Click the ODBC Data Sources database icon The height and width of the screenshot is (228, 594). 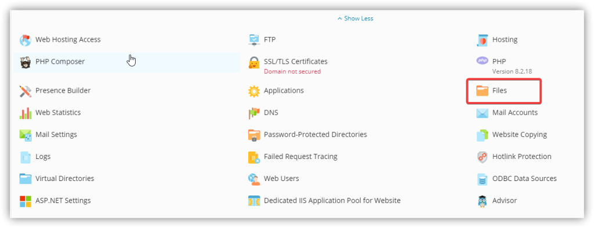tap(482, 179)
